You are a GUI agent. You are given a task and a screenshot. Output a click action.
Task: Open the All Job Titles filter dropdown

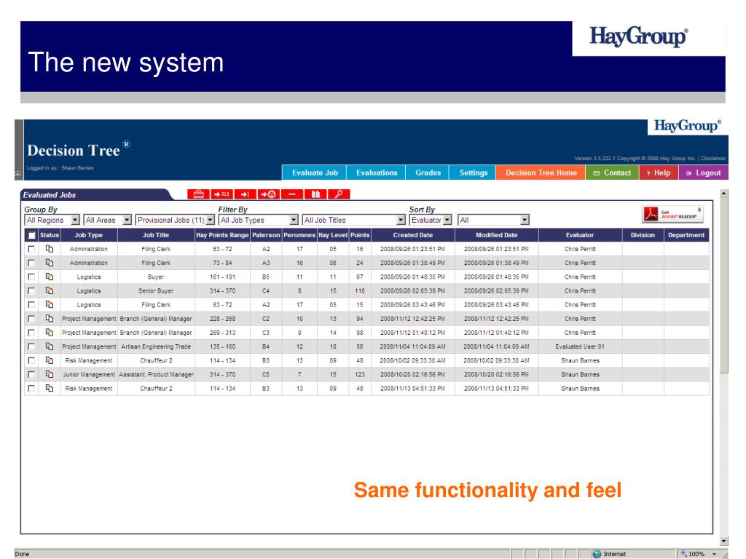(x=354, y=220)
